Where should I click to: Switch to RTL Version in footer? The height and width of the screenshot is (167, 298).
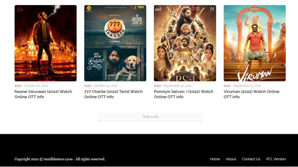(276, 159)
